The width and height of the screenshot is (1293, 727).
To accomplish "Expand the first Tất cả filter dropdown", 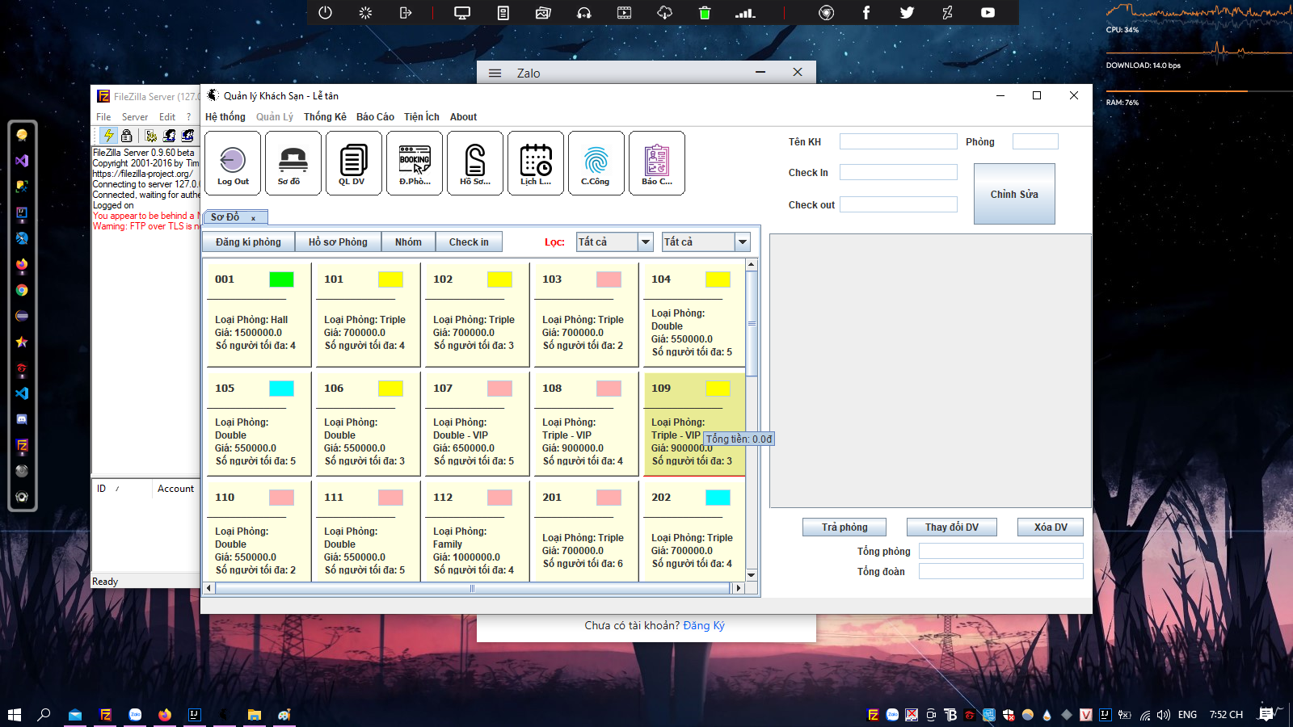I will point(645,242).
